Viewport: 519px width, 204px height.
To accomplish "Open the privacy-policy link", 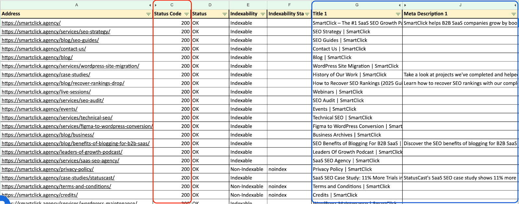I will [x=48, y=169].
